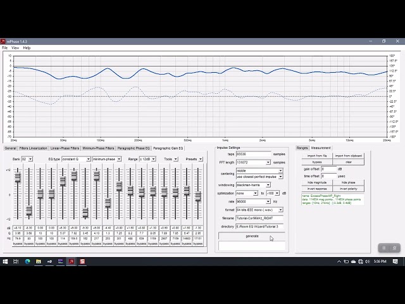Viewport: 405px width, 304px height.
Task: Click hide phase
Action: (349, 182)
